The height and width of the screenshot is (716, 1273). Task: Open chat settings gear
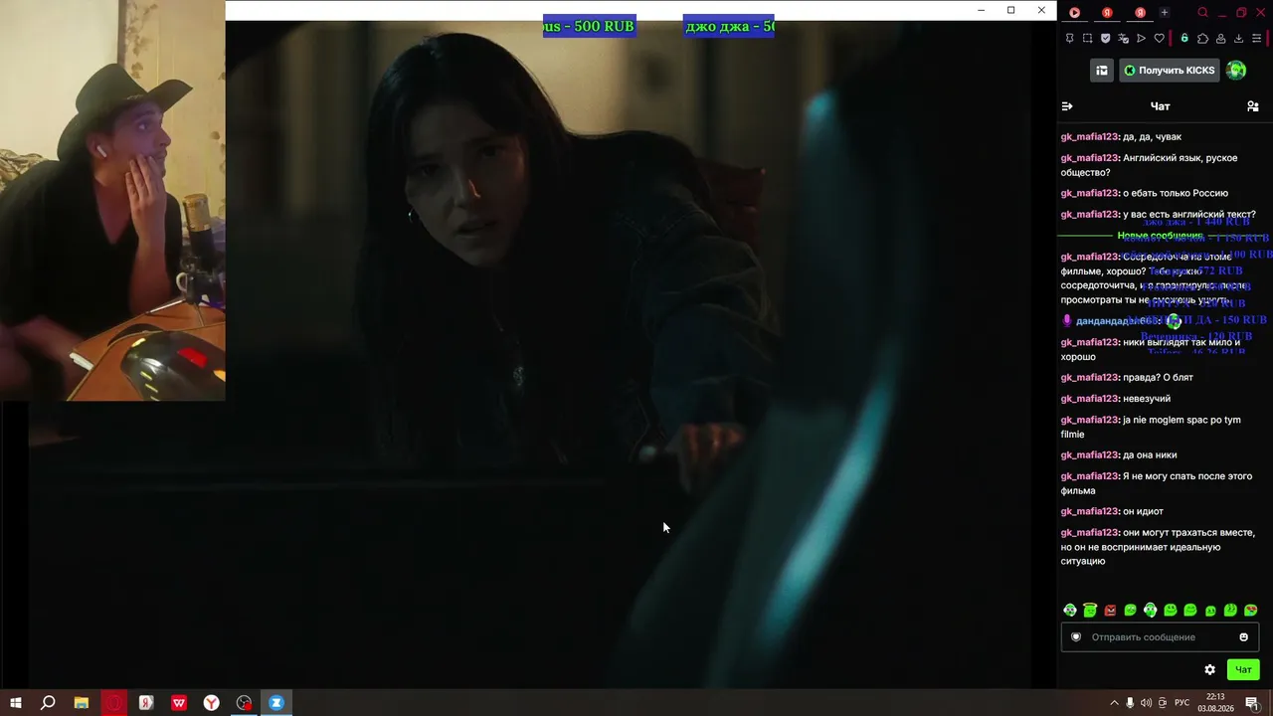click(x=1210, y=670)
